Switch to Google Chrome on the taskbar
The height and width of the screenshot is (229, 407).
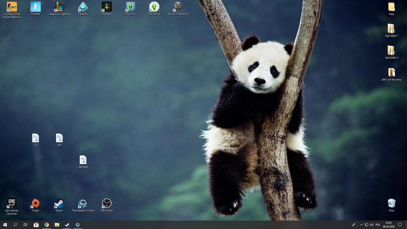(46, 225)
